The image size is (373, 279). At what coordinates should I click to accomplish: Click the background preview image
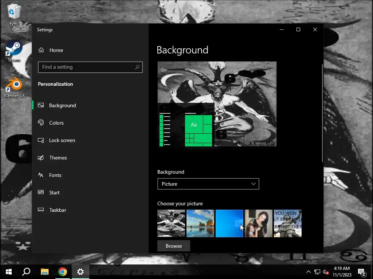click(217, 104)
